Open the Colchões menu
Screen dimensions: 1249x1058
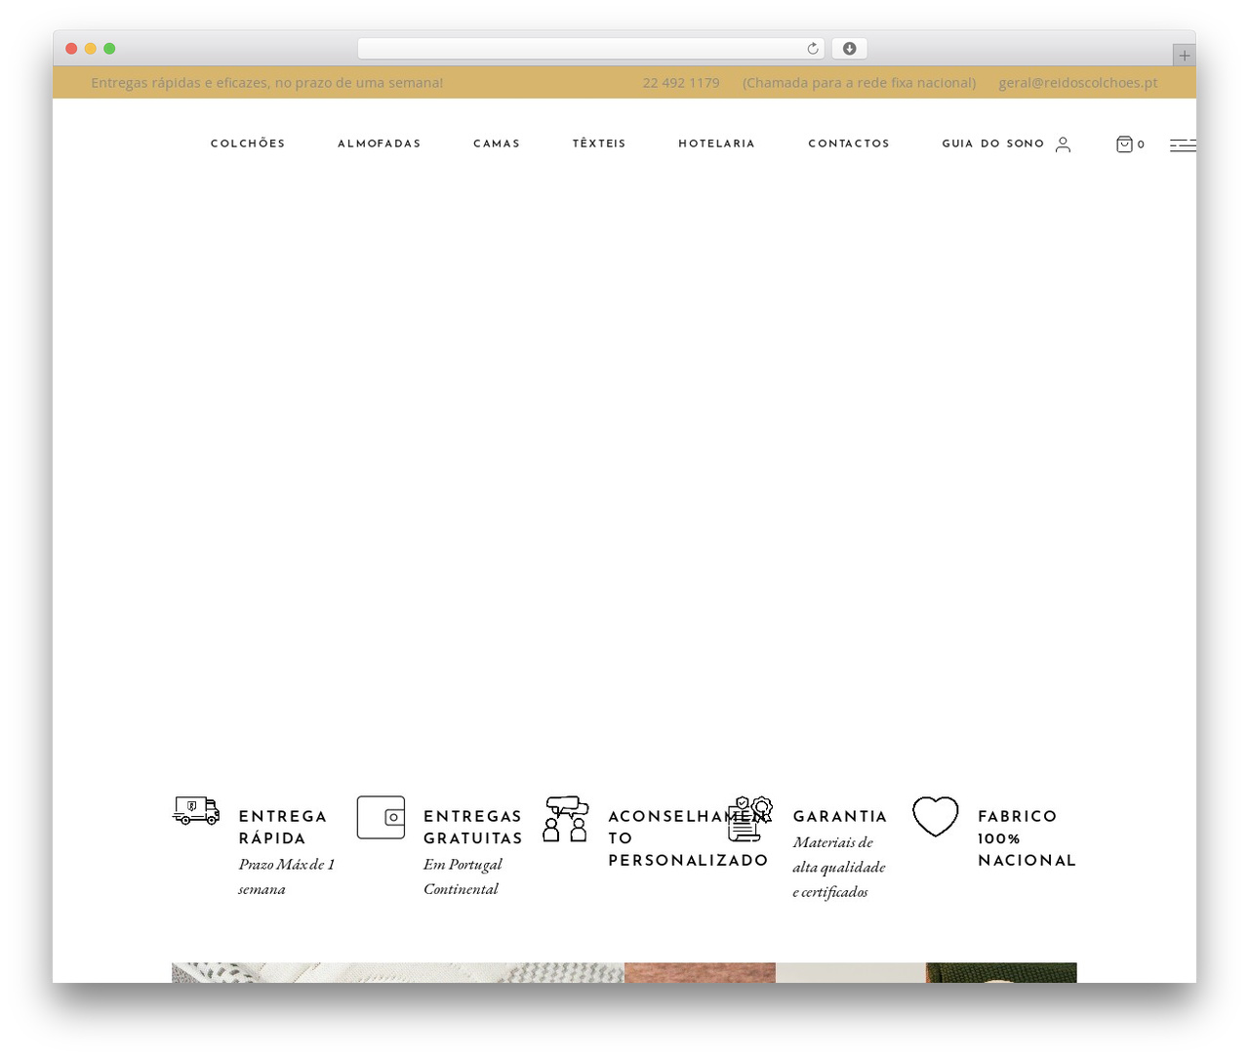[248, 143]
